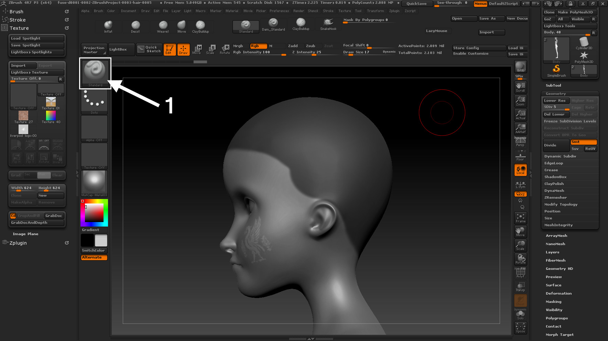This screenshot has width=608, height=341.
Task: Expand the Masking section
Action: tap(553, 302)
